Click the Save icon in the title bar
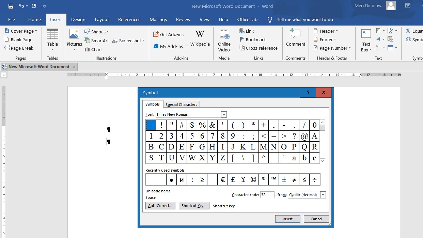 [11, 6]
